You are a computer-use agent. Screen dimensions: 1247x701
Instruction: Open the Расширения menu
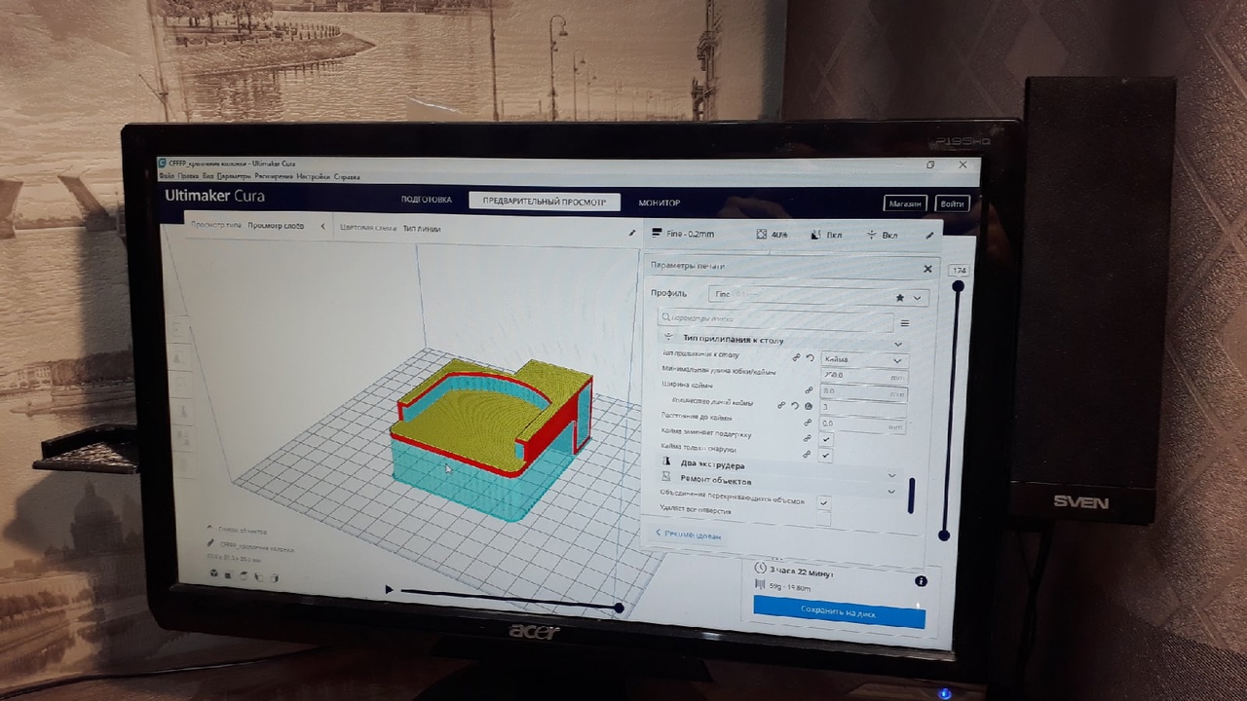[275, 177]
